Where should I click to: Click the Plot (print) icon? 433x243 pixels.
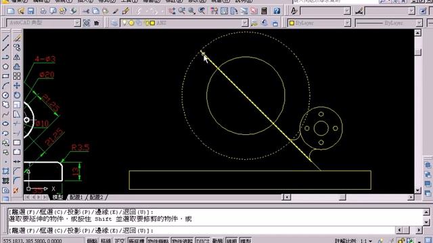(x=43, y=11)
